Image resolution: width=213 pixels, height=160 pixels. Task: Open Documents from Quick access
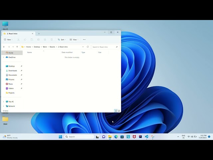12,75
